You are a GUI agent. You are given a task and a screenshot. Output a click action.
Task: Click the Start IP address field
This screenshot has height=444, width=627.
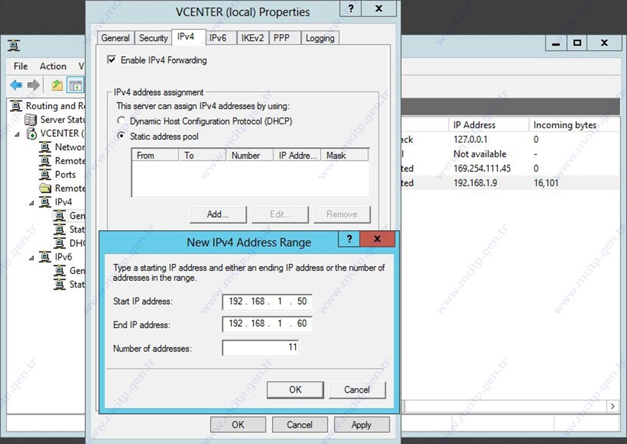coord(267,301)
